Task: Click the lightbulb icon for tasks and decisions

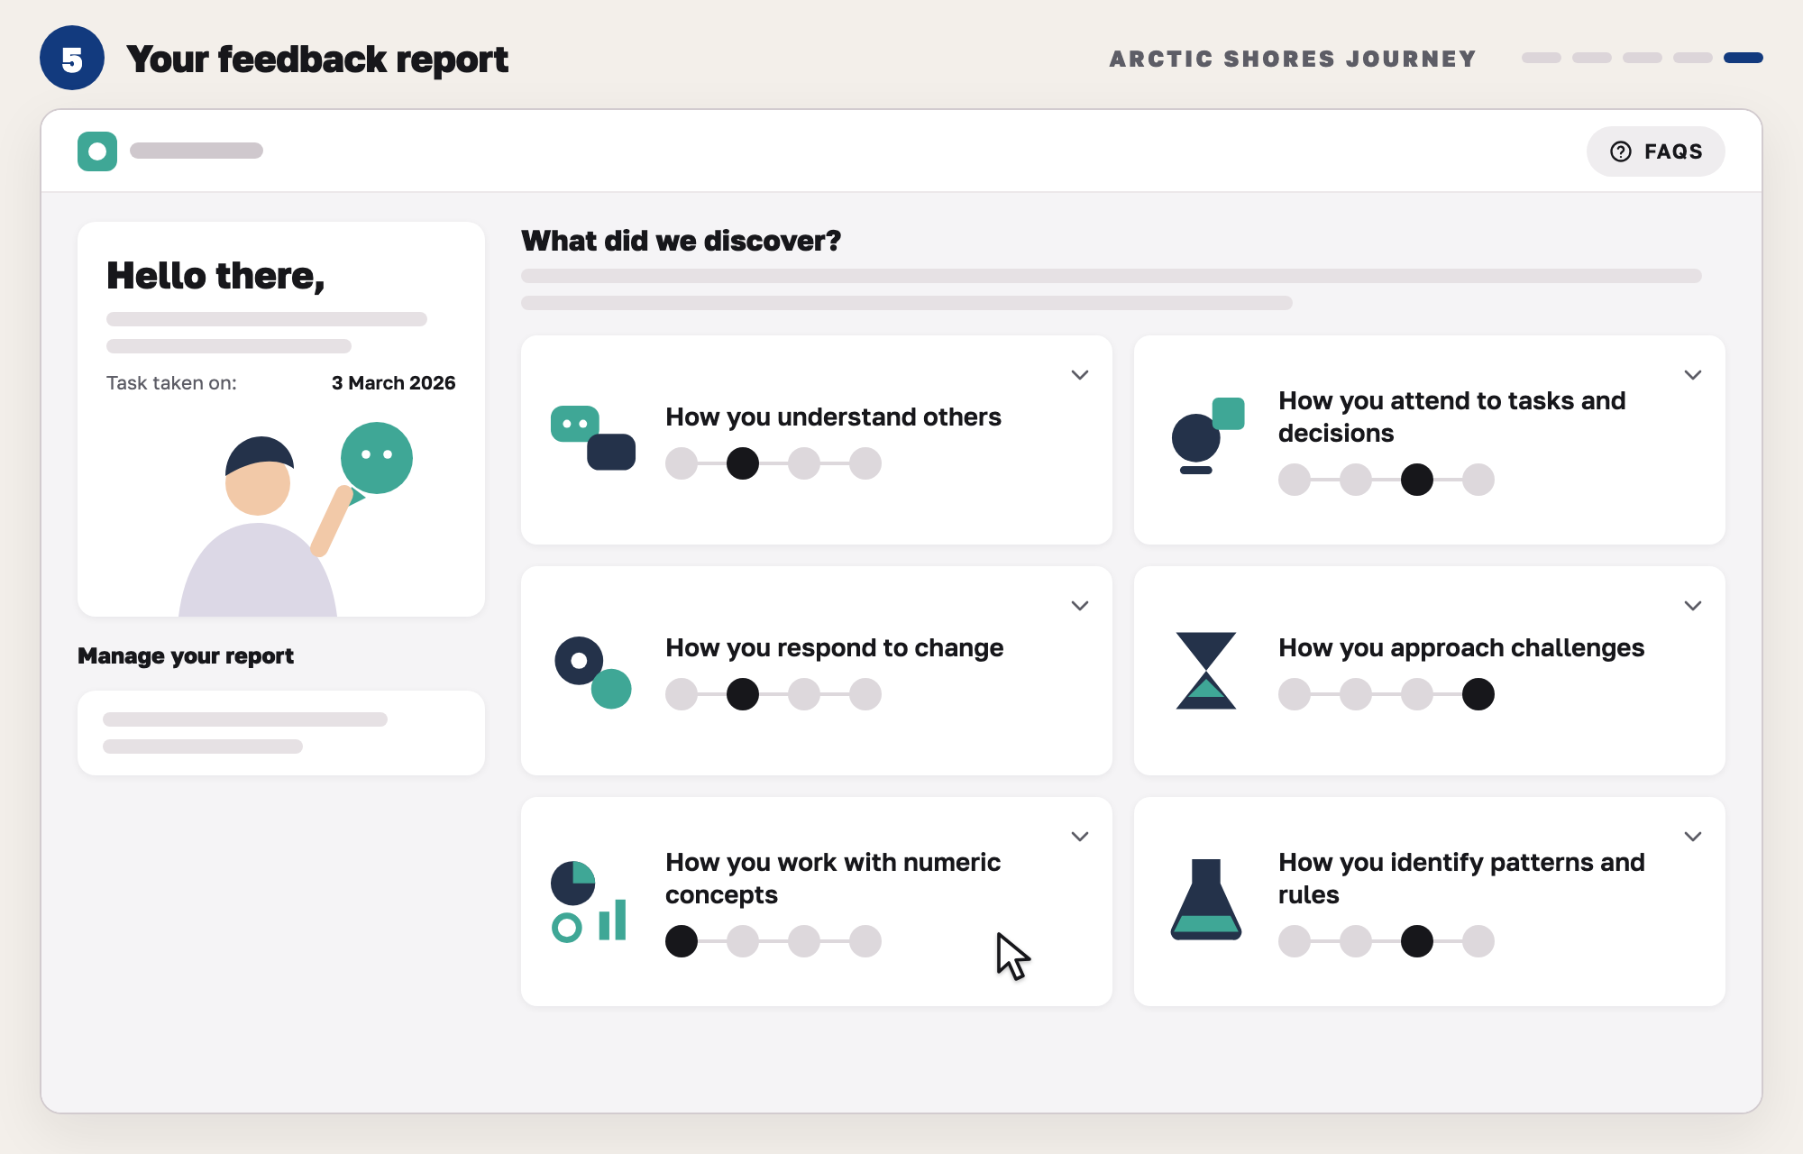Action: click(x=1207, y=436)
